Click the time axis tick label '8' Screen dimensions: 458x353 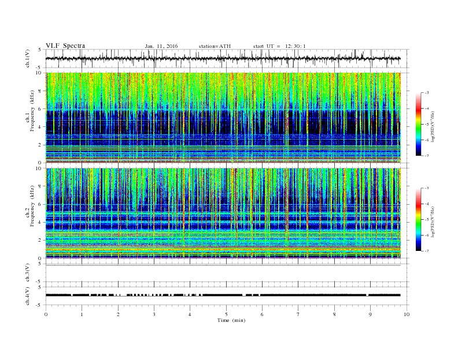click(334, 314)
